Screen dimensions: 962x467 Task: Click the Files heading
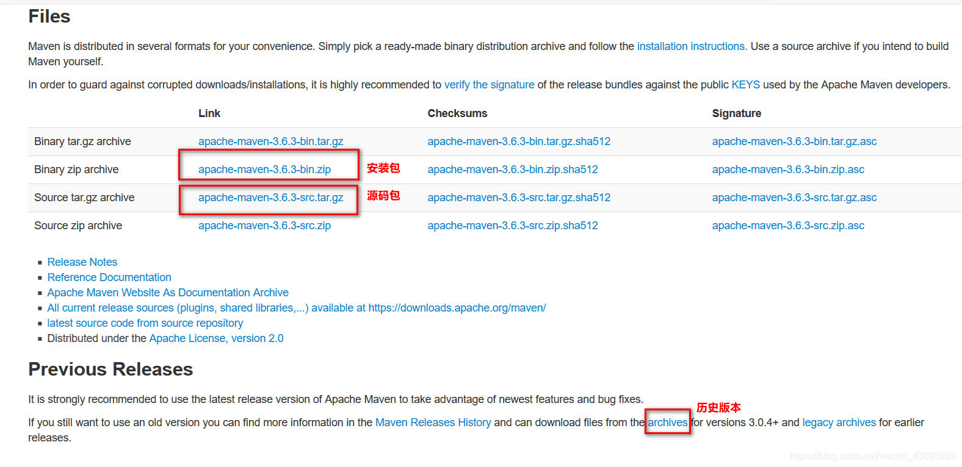(49, 16)
